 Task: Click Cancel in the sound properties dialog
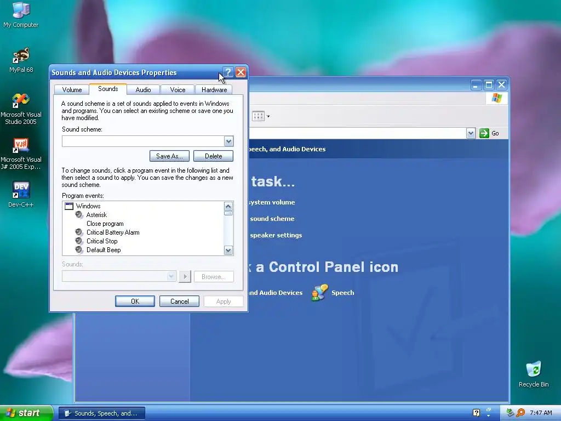[179, 301]
